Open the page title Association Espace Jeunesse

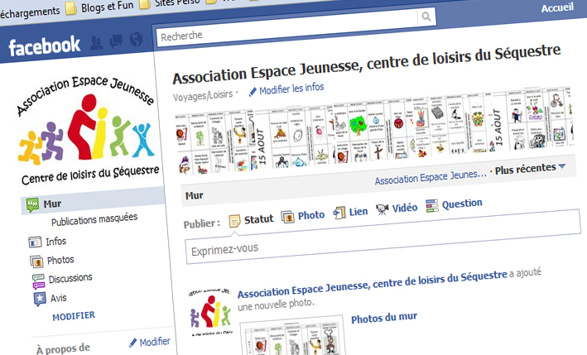tap(367, 64)
